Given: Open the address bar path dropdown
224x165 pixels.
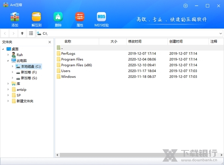Looking at the screenshot, I should [221, 34].
